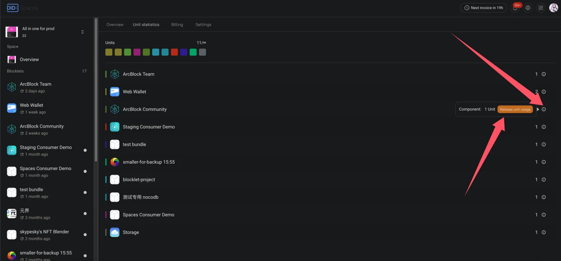Switch to the Overview tab
The width and height of the screenshot is (561, 261).
coord(115,25)
